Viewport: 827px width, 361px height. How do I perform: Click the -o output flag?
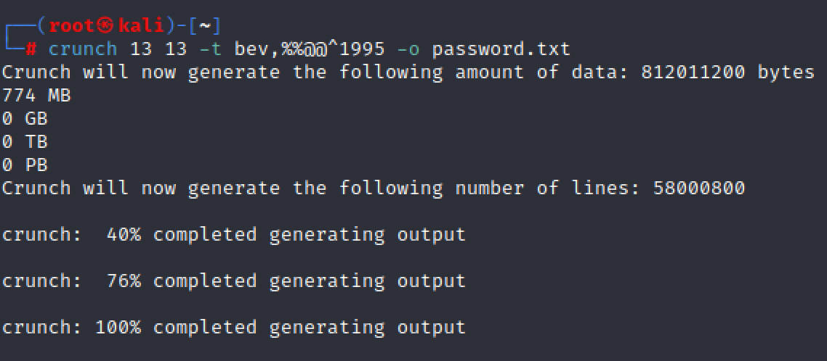pyautogui.click(x=409, y=49)
